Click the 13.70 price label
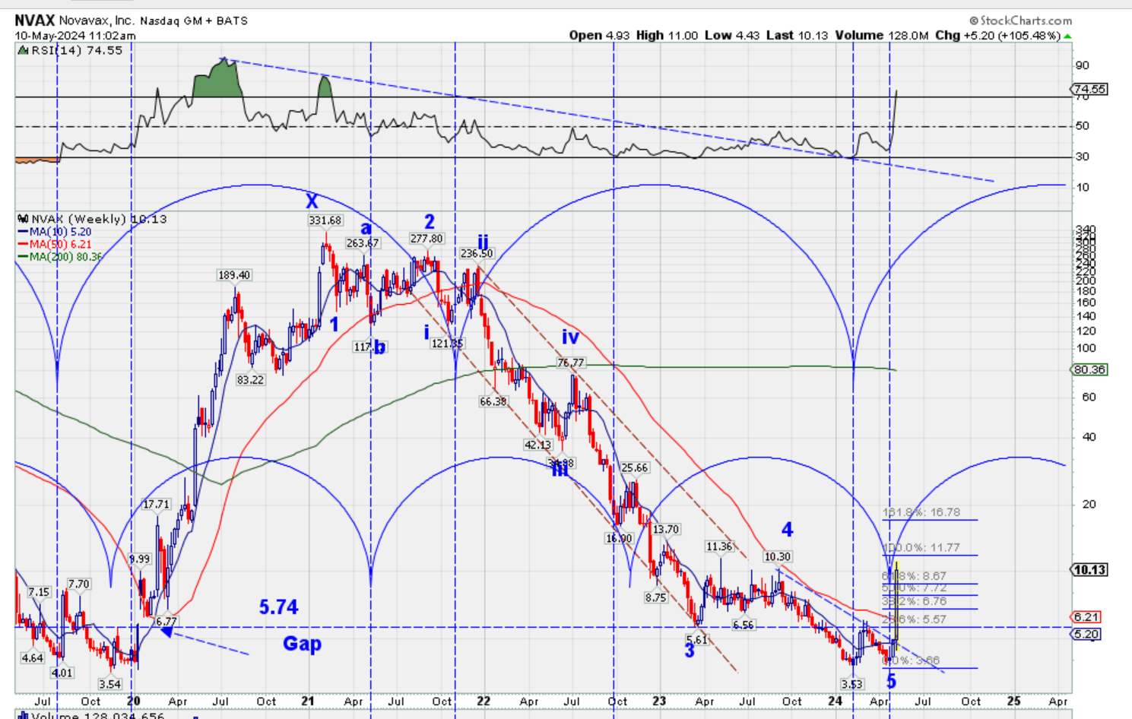The image size is (1132, 719). pos(666,529)
